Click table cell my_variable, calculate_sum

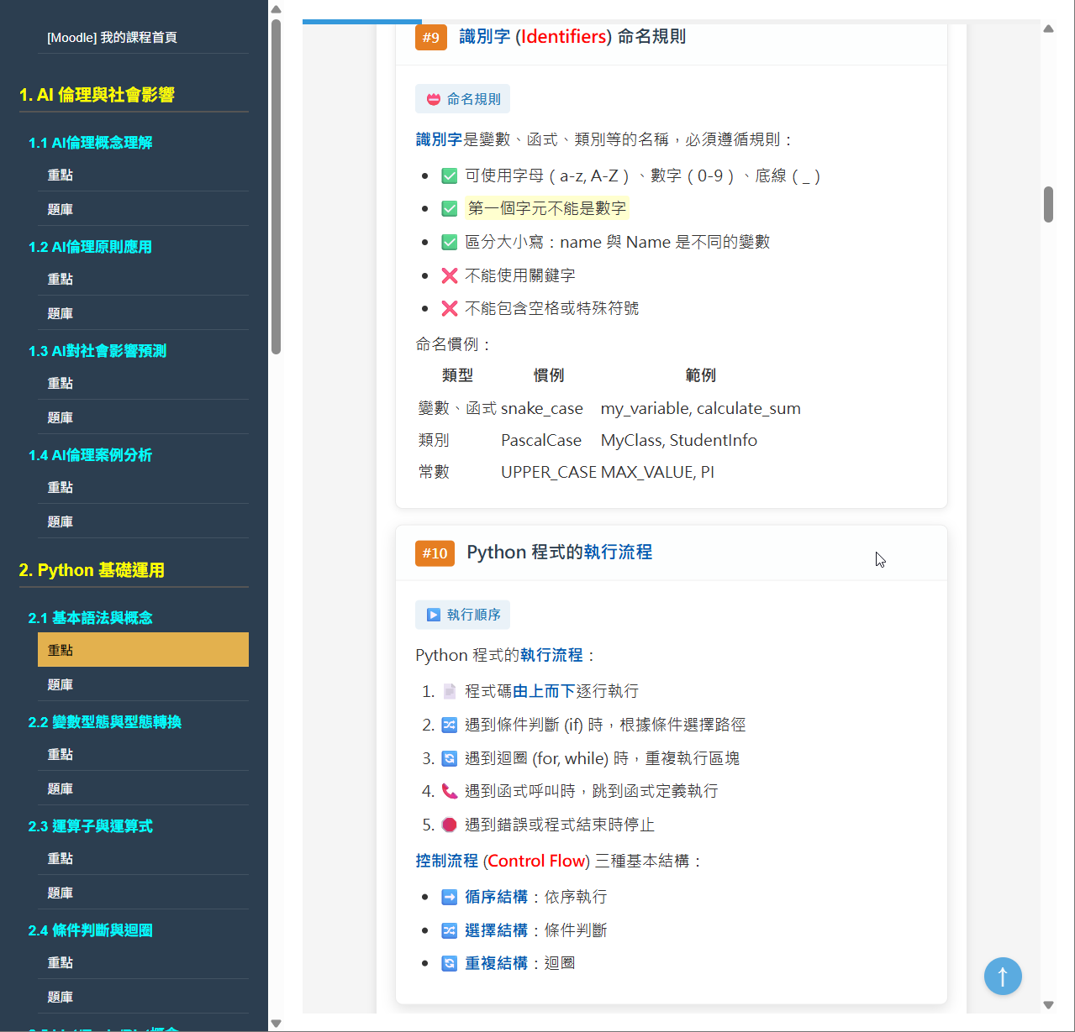point(701,408)
